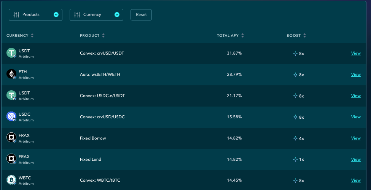The image size is (371, 190).
Task: Click the BOOST column header
Action: [294, 36]
